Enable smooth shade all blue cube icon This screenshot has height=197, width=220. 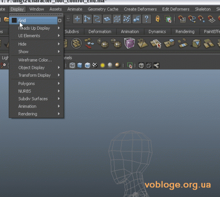(80, 65)
